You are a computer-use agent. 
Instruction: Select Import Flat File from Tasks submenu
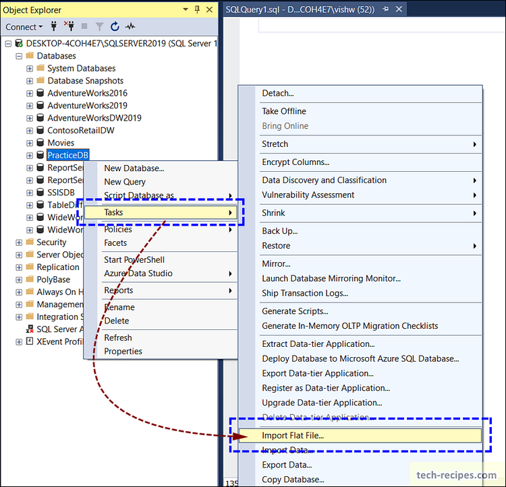[x=293, y=435]
